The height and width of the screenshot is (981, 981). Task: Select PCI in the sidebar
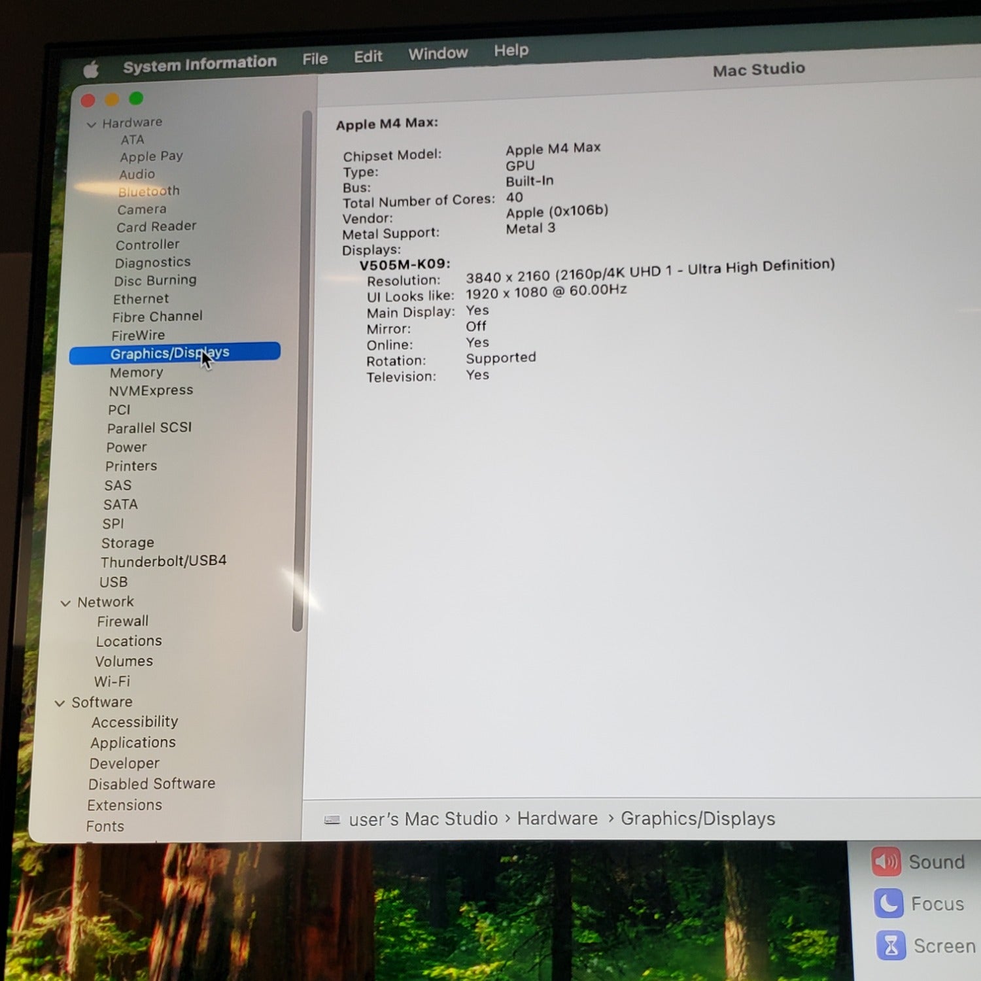(x=119, y=409)
